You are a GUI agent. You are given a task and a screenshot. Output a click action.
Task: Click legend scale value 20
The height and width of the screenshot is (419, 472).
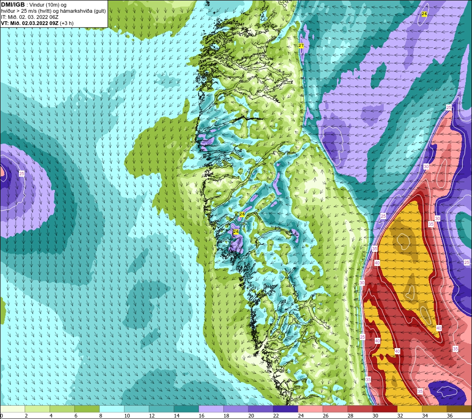[x=252, y=416]
